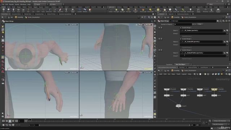Open the No cam dropdown in Persp viewport
Image resolution: width=231 pixels, height=130 pixels.
click(x=148, y=25)
